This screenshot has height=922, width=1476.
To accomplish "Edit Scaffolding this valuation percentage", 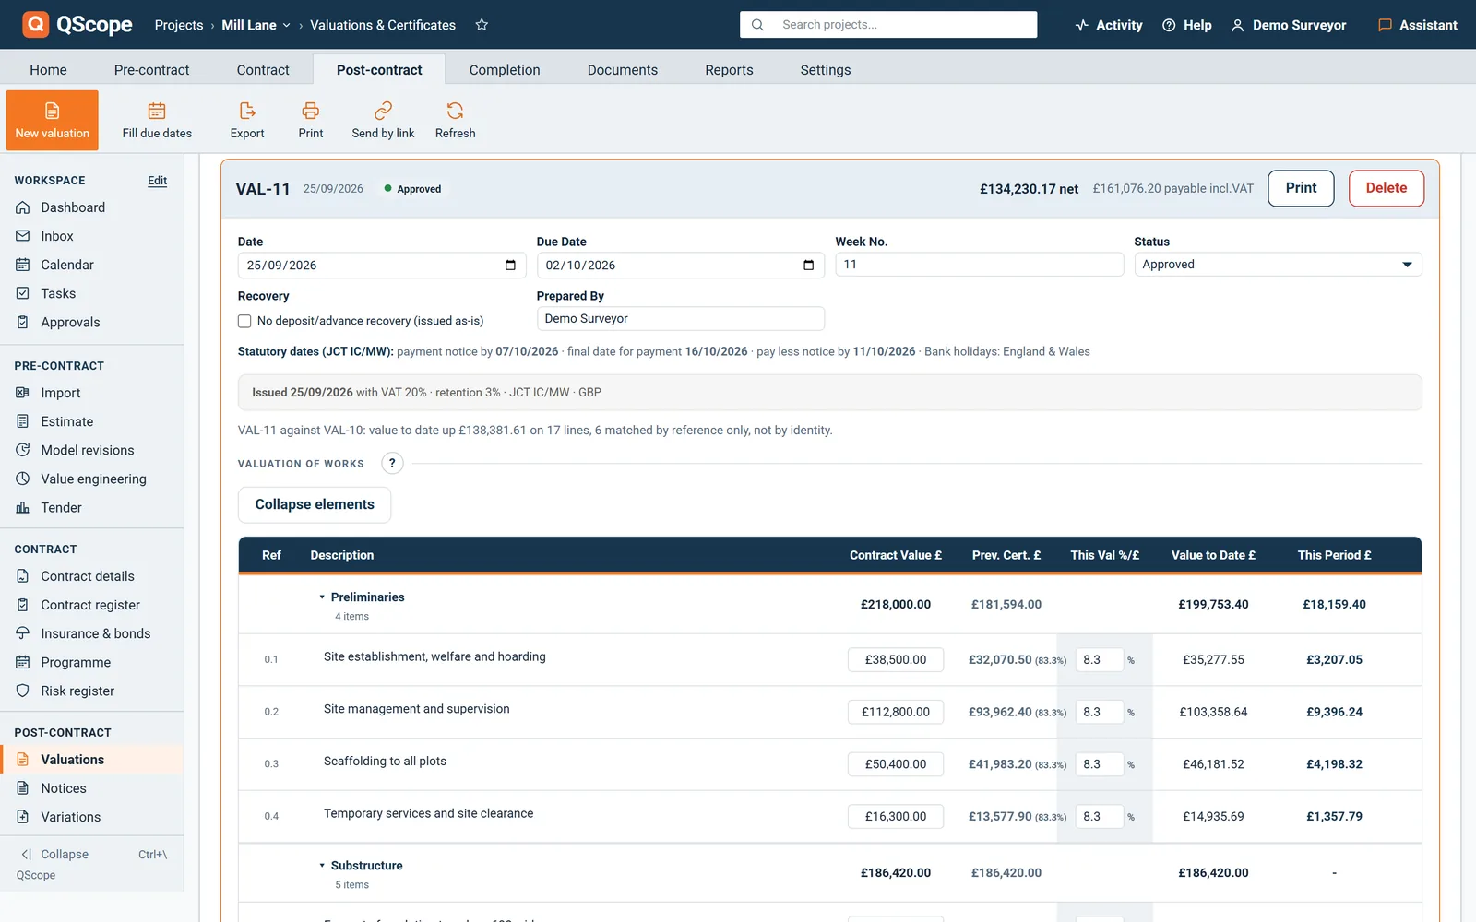I will (x=1100, y=764).
